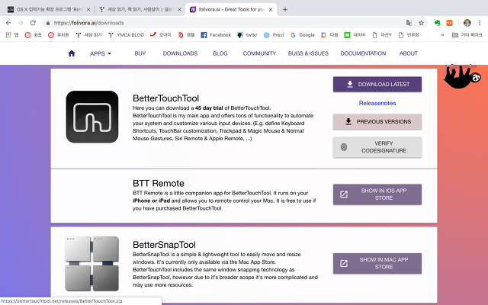Open the Prezi bookmark
This screenshot has height=305, width=488.
pyautogui.click(x=274, y=35)
